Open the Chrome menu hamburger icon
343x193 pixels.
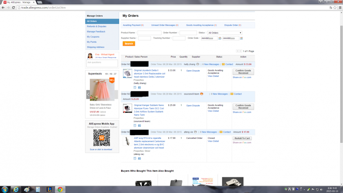[340, 7]
